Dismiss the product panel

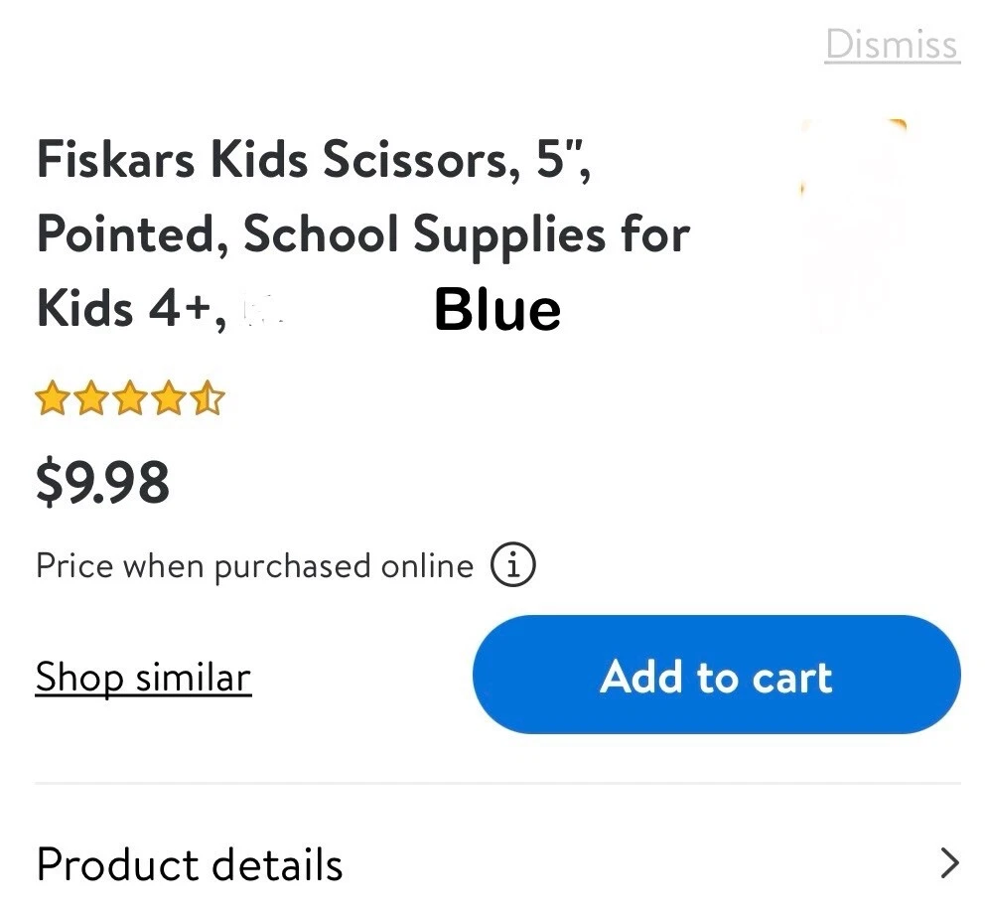[892, 45]
